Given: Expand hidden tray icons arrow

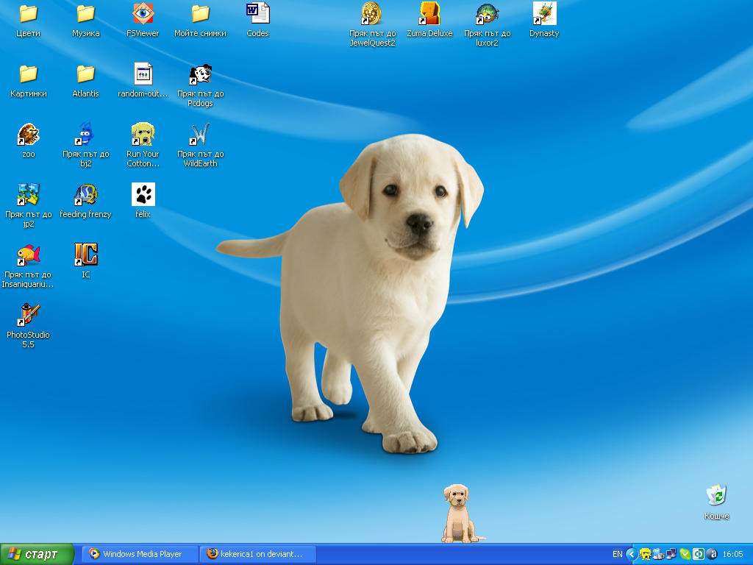Looking at the screenshot, I should point(632,555).
